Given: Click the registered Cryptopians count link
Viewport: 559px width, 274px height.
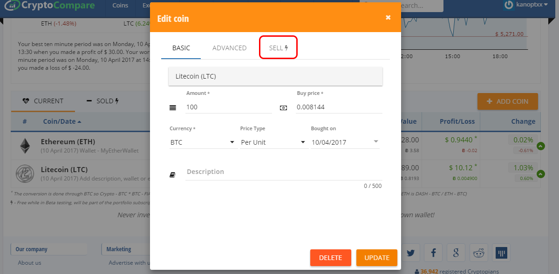Looking at the screenshot, I should click(456, 271).
